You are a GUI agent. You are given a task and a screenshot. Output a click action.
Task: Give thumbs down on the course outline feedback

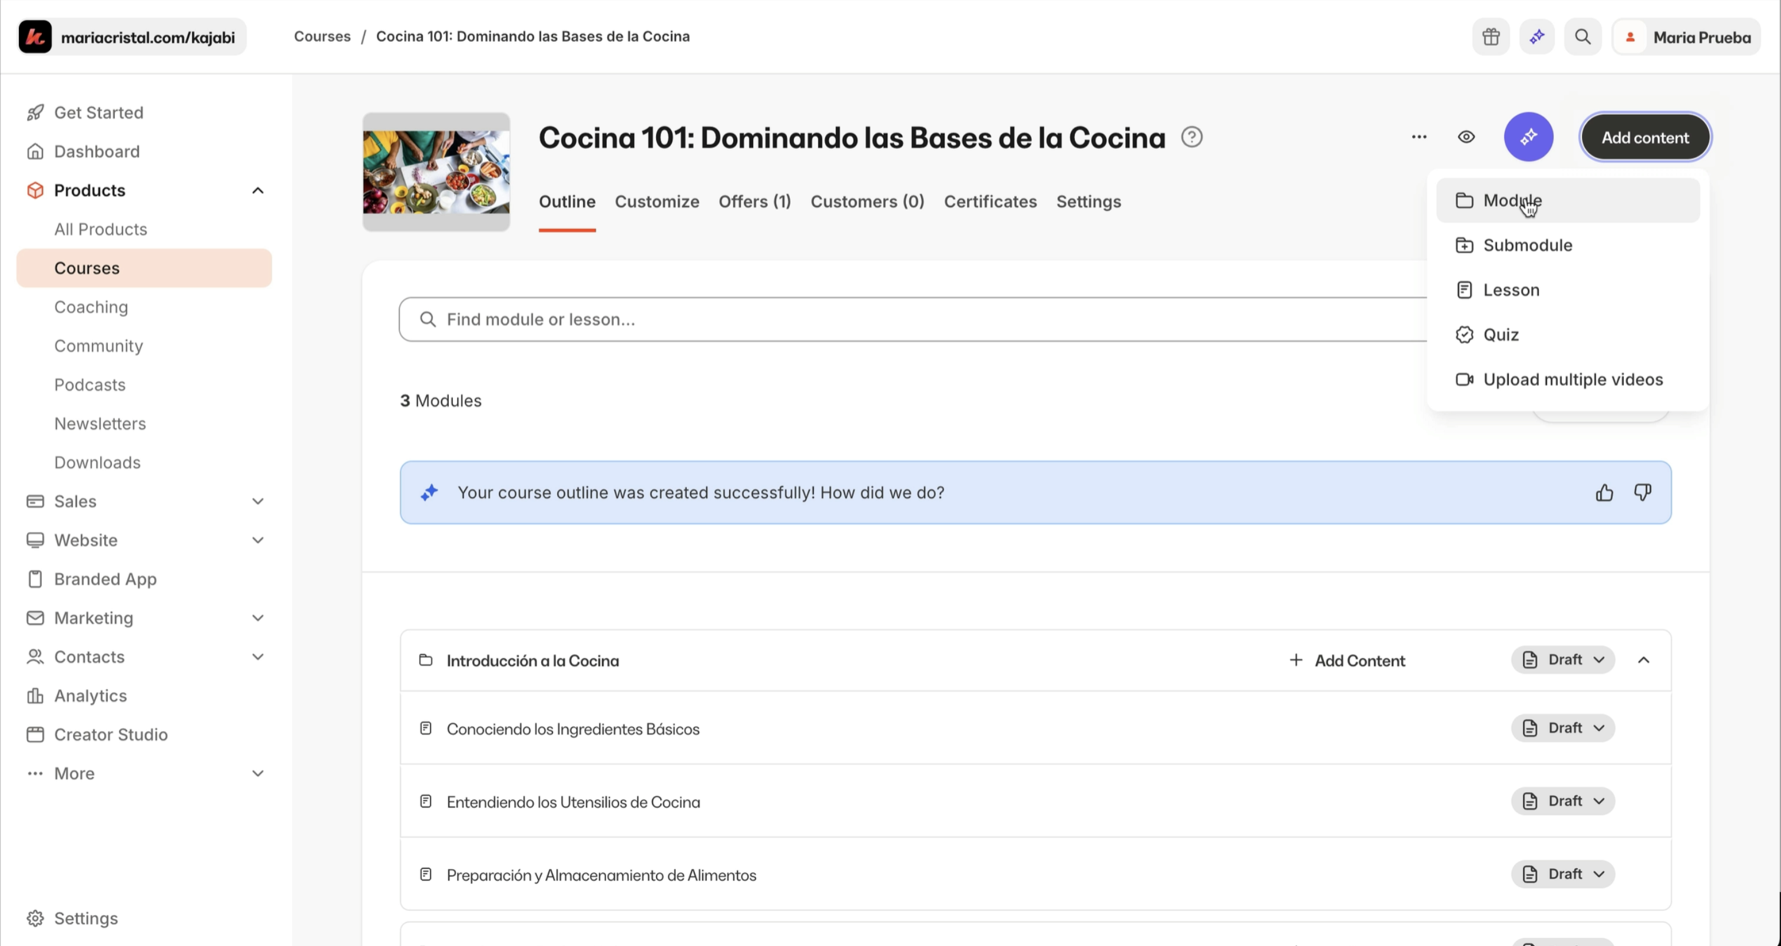coord(1643,492)
